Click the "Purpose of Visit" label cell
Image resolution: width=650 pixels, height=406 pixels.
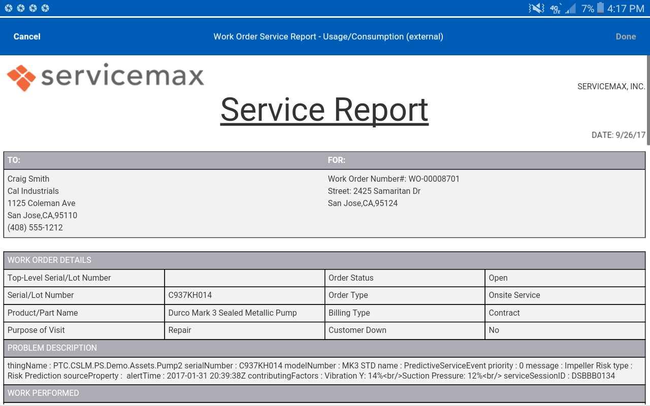pyautogui.click(x=84, y=330)
